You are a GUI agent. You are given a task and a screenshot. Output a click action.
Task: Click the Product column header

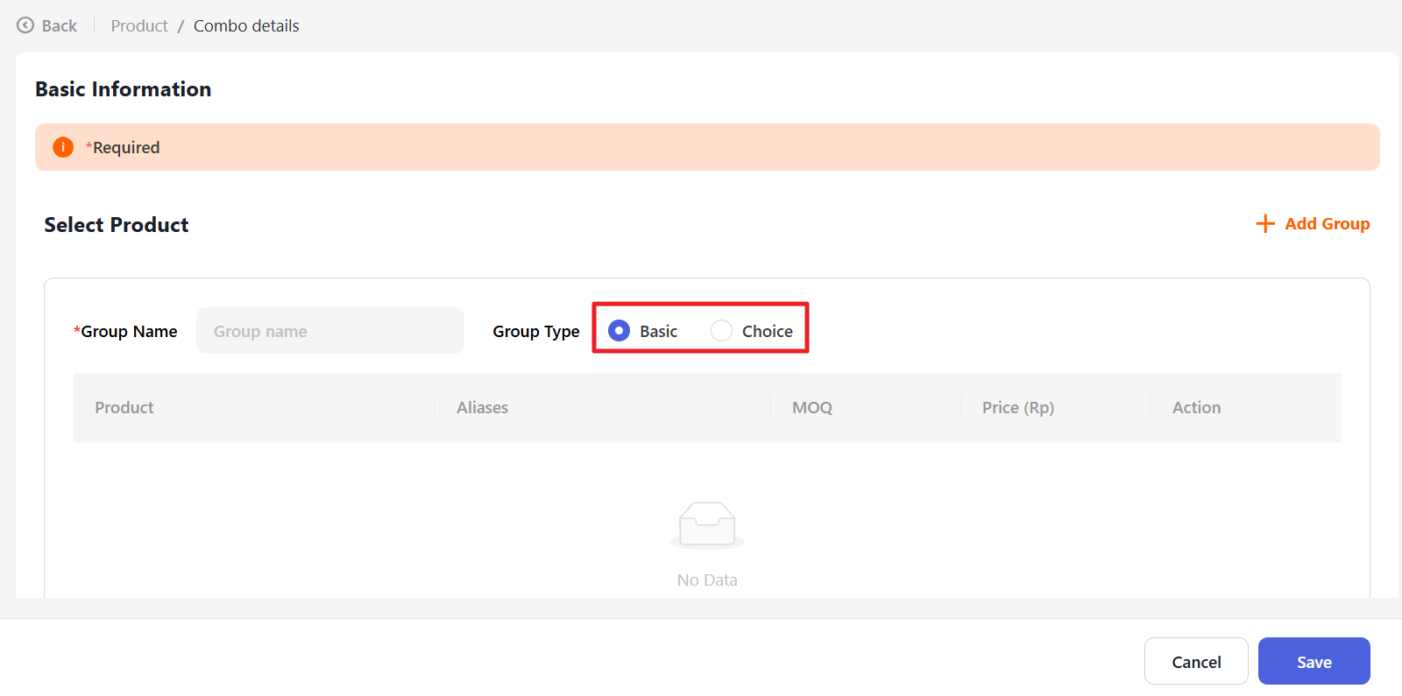coord(124,408)
